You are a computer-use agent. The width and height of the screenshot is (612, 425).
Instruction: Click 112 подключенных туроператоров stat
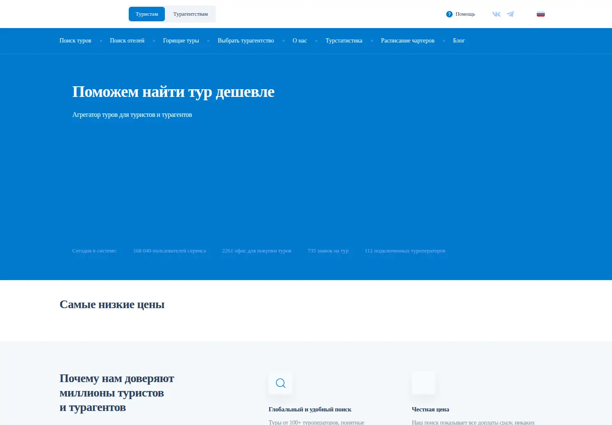click(405, 251)
